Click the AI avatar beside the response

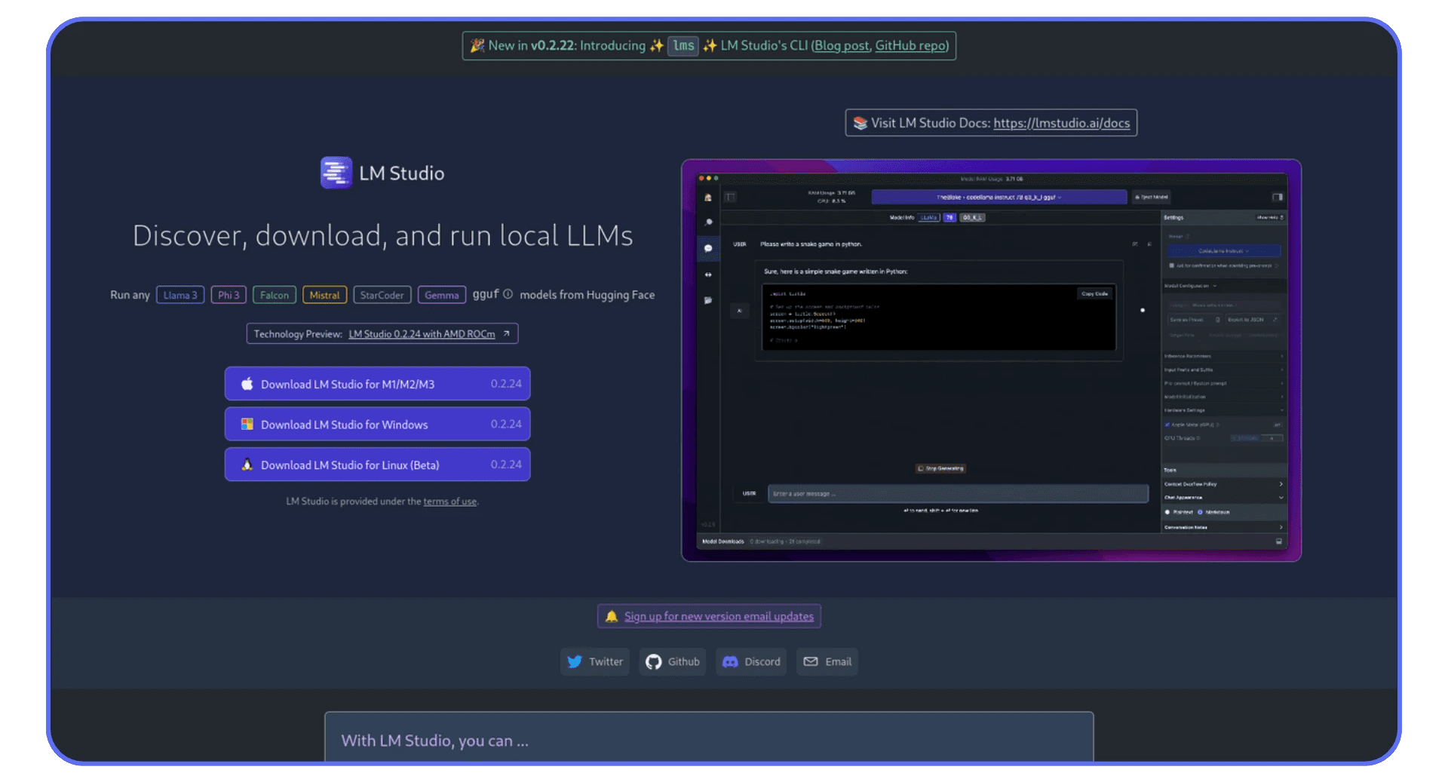(739, 311)
